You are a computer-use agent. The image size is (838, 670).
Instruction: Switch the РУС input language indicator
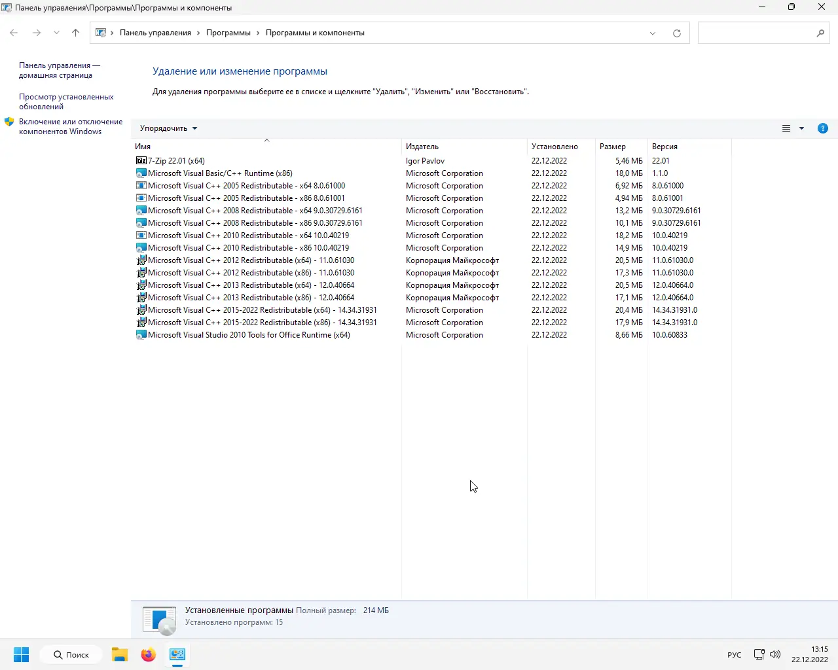(735, 655)
